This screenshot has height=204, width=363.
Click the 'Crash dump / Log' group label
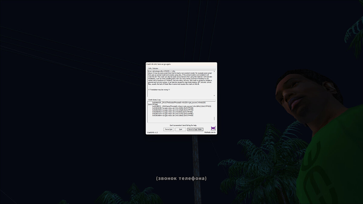[155, 100]
